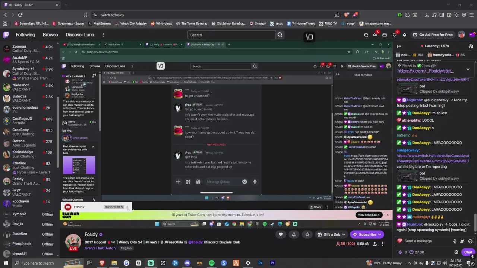Open a new browser tab with plus button

coord(66,5)
